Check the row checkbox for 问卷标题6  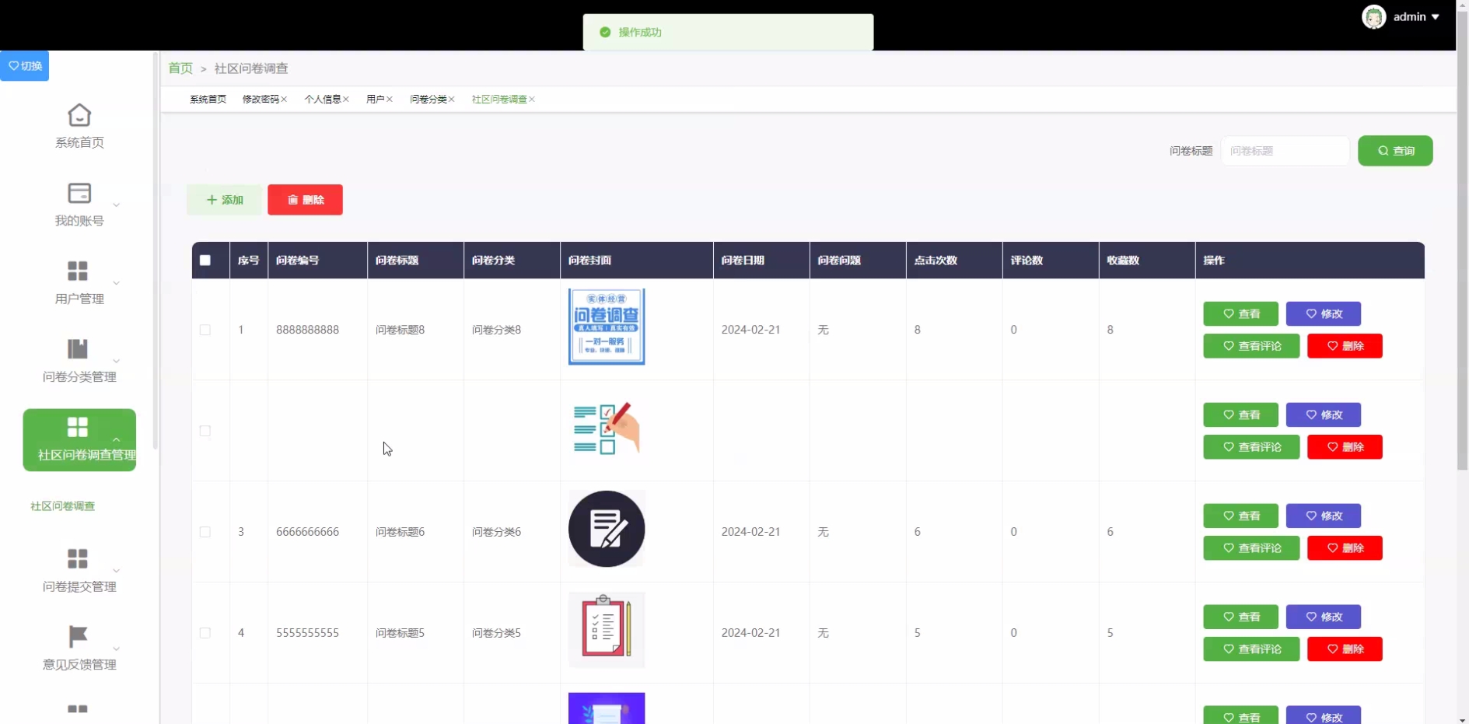(205, 532)
